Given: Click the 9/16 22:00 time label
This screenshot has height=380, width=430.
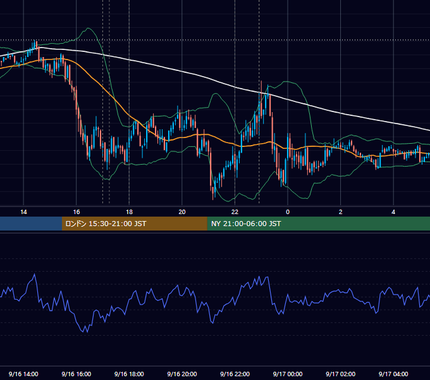Looking at the screenshot, I should [x=235, y=374].
